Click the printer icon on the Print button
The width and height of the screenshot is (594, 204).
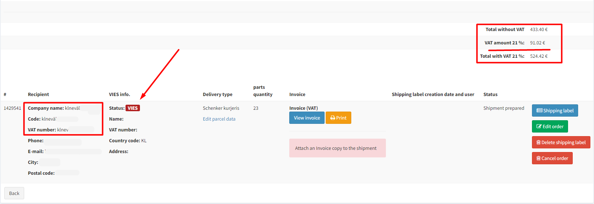tap(333, 118)
